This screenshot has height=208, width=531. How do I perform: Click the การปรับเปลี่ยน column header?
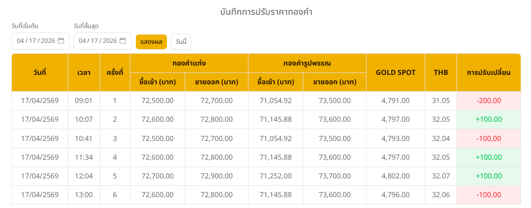(x=489, y=72)
